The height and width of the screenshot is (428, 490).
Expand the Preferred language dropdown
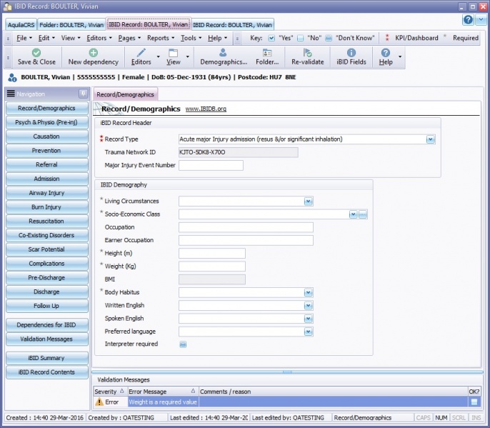coord(309,332)
